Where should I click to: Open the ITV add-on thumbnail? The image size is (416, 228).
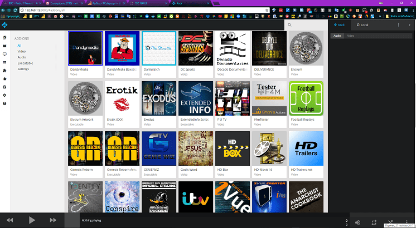tap(196, 197)
